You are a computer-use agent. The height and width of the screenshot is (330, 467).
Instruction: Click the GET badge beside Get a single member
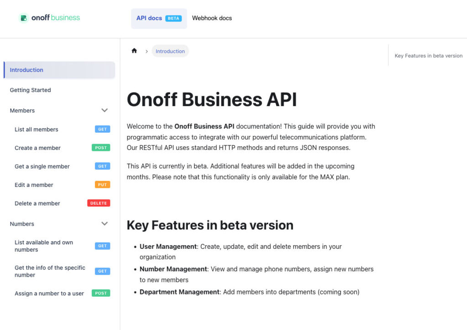coord(102,166)
